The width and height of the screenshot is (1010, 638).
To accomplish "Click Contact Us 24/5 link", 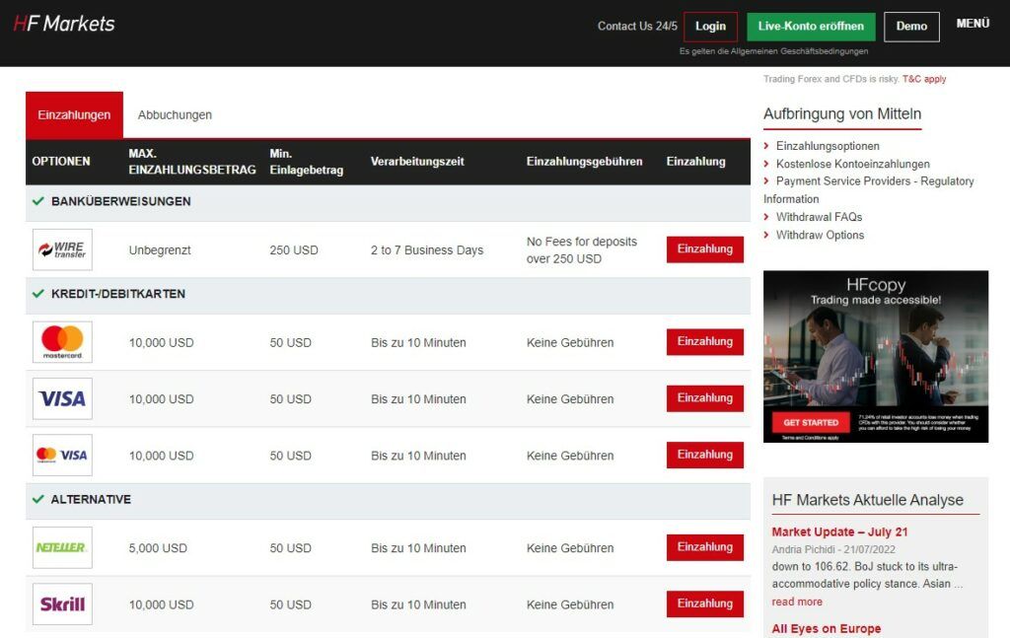I will click(637, 27).
